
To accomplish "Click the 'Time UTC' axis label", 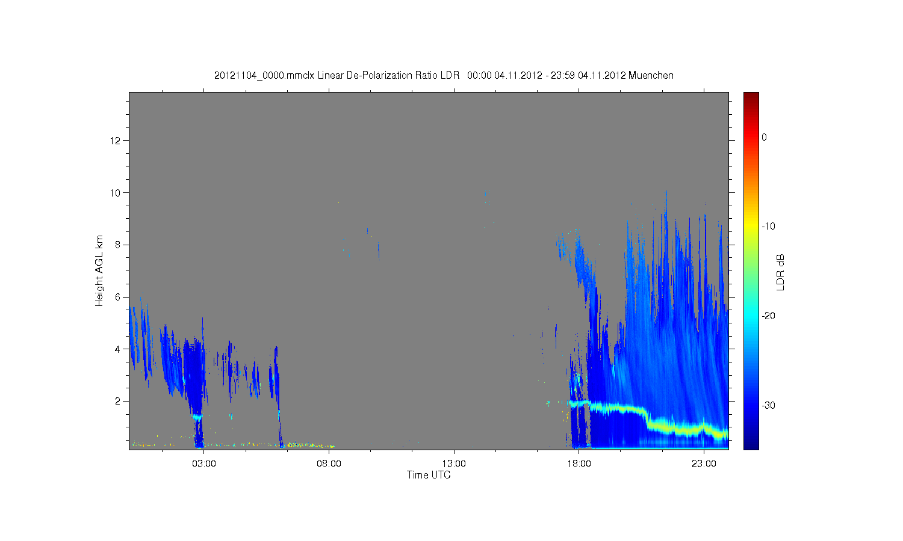I will 429,475.
